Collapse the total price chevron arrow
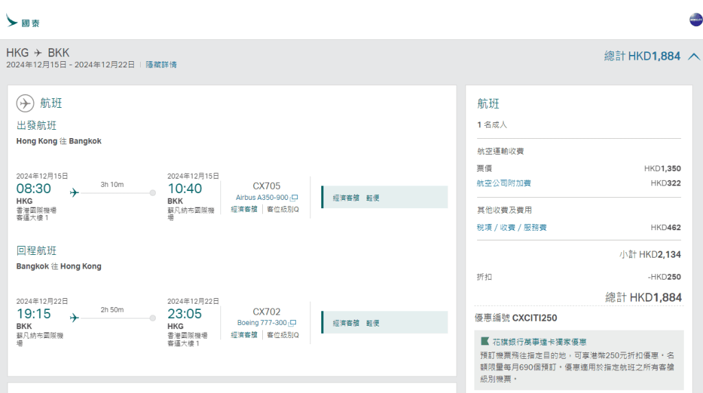The width and height of the screenshot is (703, 393). click(x=693, y=56)
